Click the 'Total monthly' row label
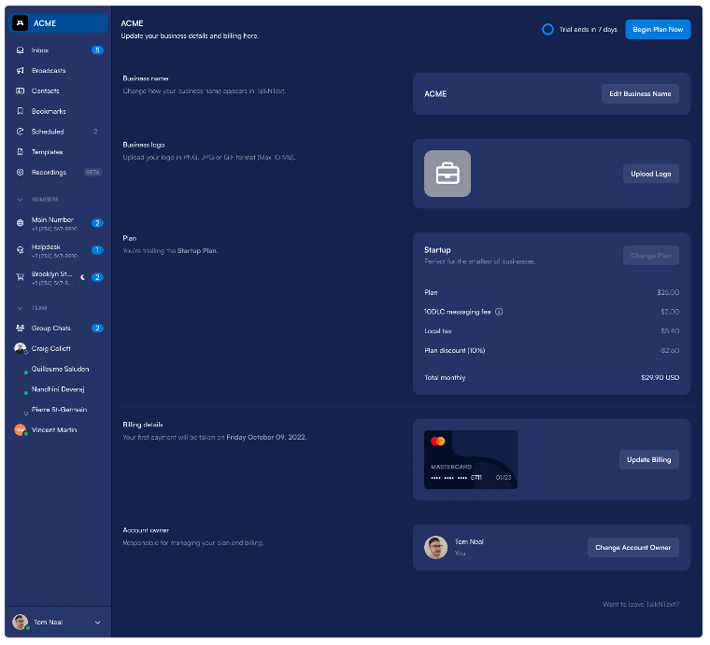The width and height of the screenshot is (710, 645). coord(445,378)
